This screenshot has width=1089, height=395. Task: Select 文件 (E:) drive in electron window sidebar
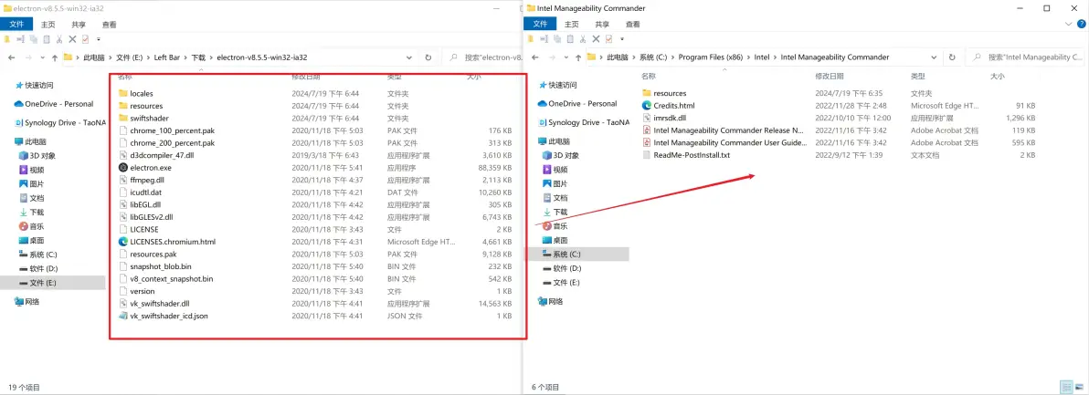coord(43,283)
